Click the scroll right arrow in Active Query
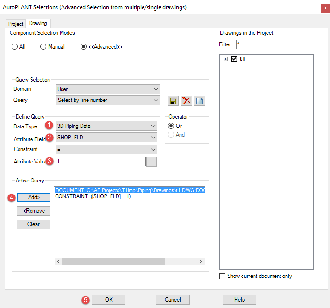The width and height of the screenshot is (330, 308). click(201, 261)
